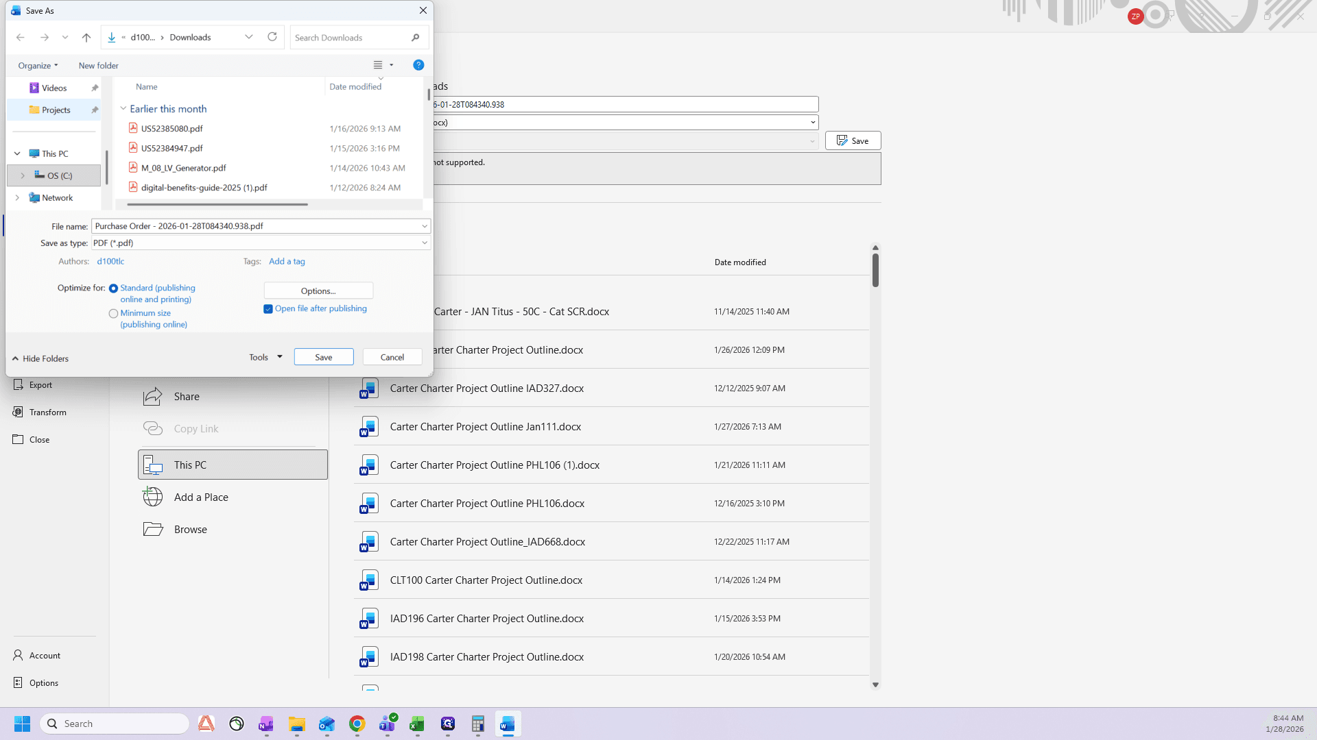Open help via blue question mark icon
Image resolution: width=1317 pixels, height=740 pixels.
pos(418,65)
